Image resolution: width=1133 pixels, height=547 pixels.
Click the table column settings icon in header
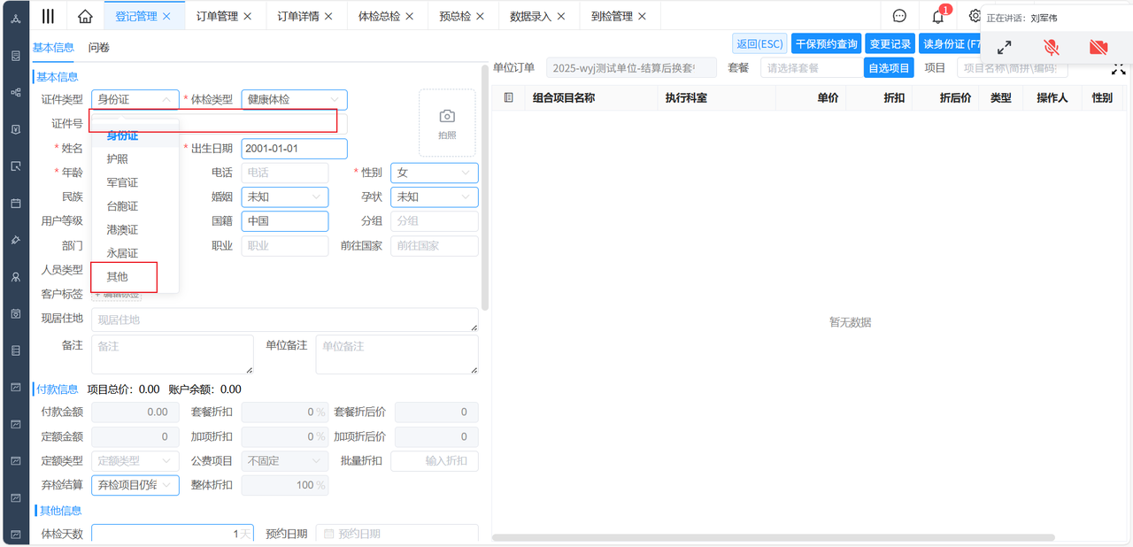tap(508, 98)
